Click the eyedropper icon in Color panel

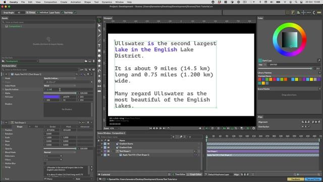[x=319, y=61]
